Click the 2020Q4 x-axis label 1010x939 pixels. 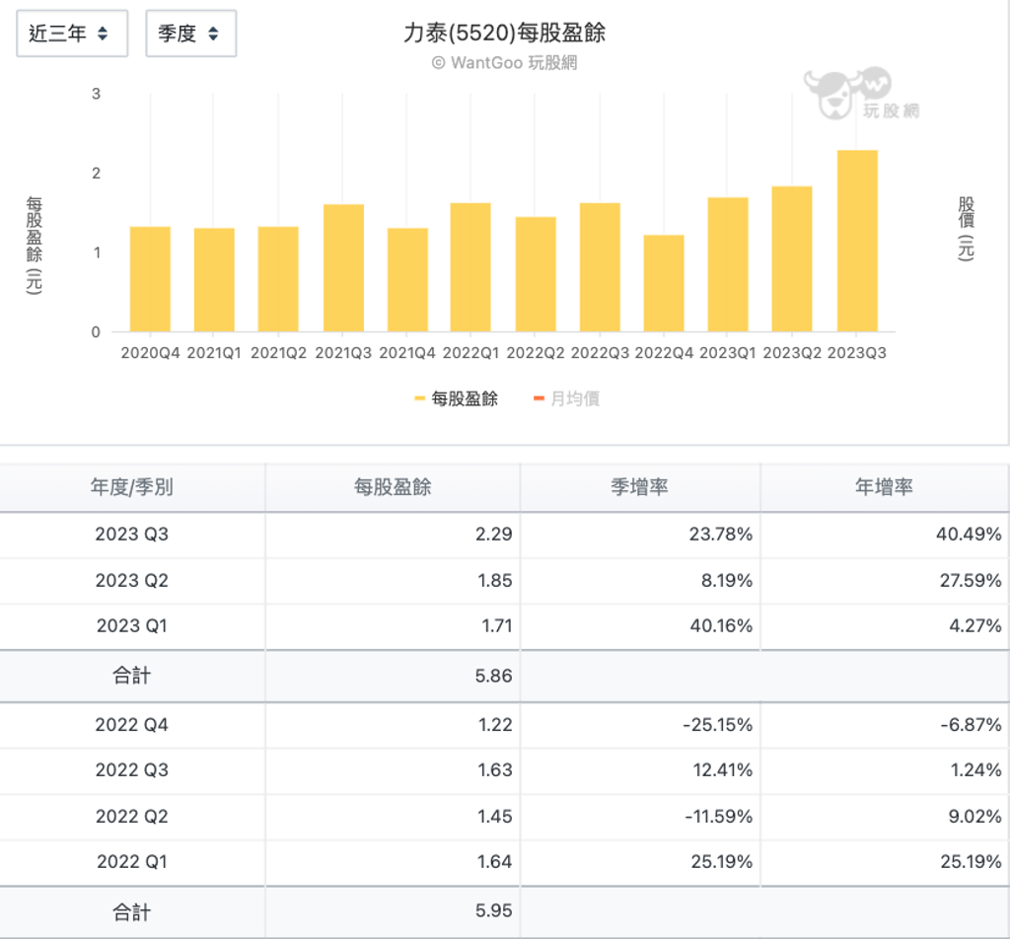click(x=150, y=353)
